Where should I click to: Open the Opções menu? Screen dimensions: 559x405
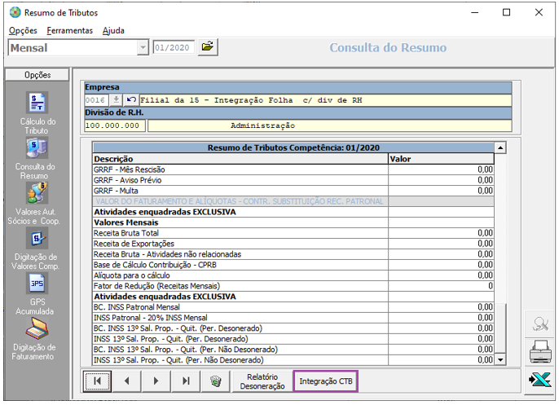click(x=23, y=31)
